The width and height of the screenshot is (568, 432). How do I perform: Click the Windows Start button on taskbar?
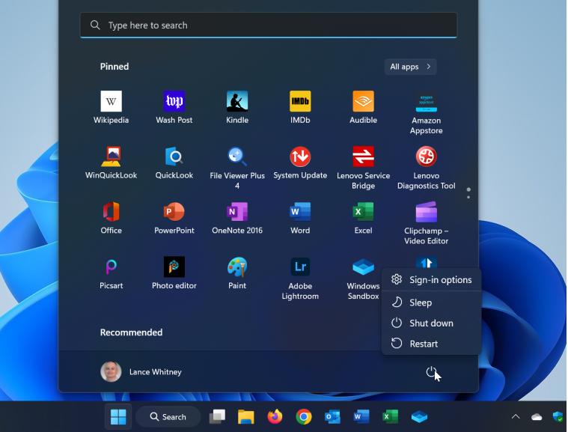click(x=118, y=417)
